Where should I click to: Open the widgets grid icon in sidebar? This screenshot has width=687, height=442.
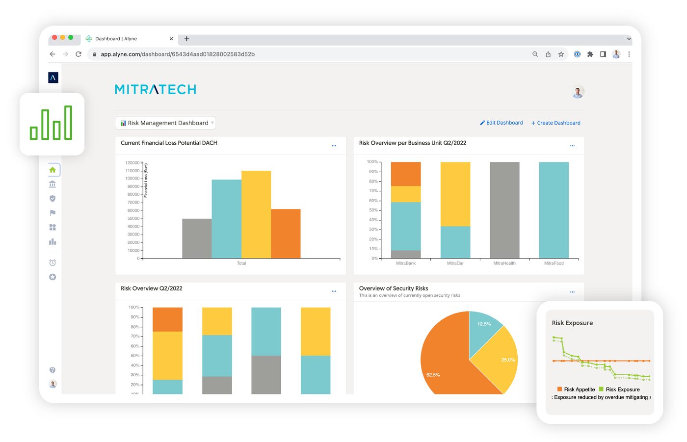point(53,227)
